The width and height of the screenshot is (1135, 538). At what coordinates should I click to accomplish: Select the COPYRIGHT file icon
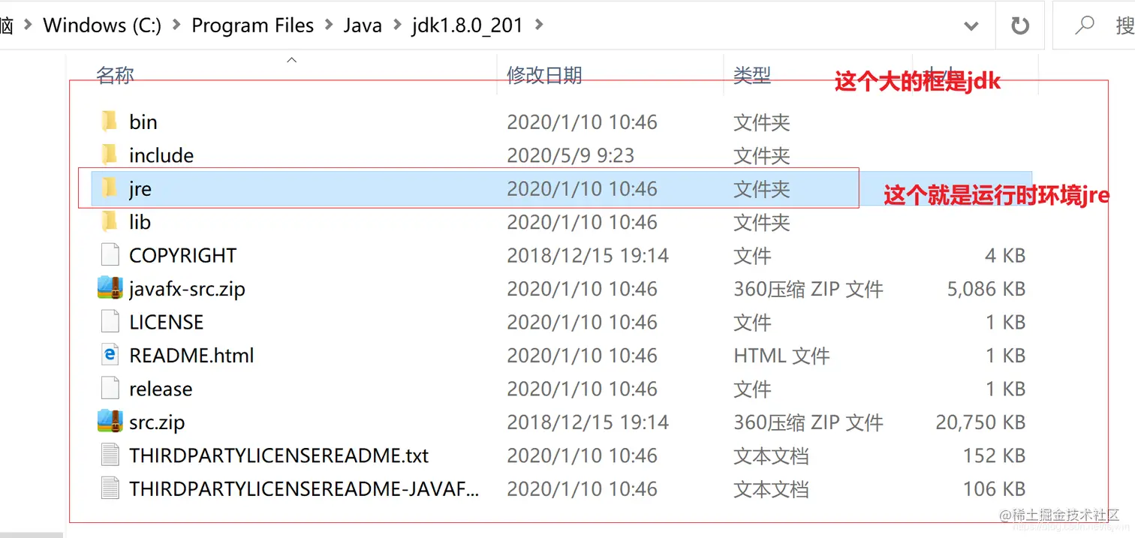click(x=110, y=255)
